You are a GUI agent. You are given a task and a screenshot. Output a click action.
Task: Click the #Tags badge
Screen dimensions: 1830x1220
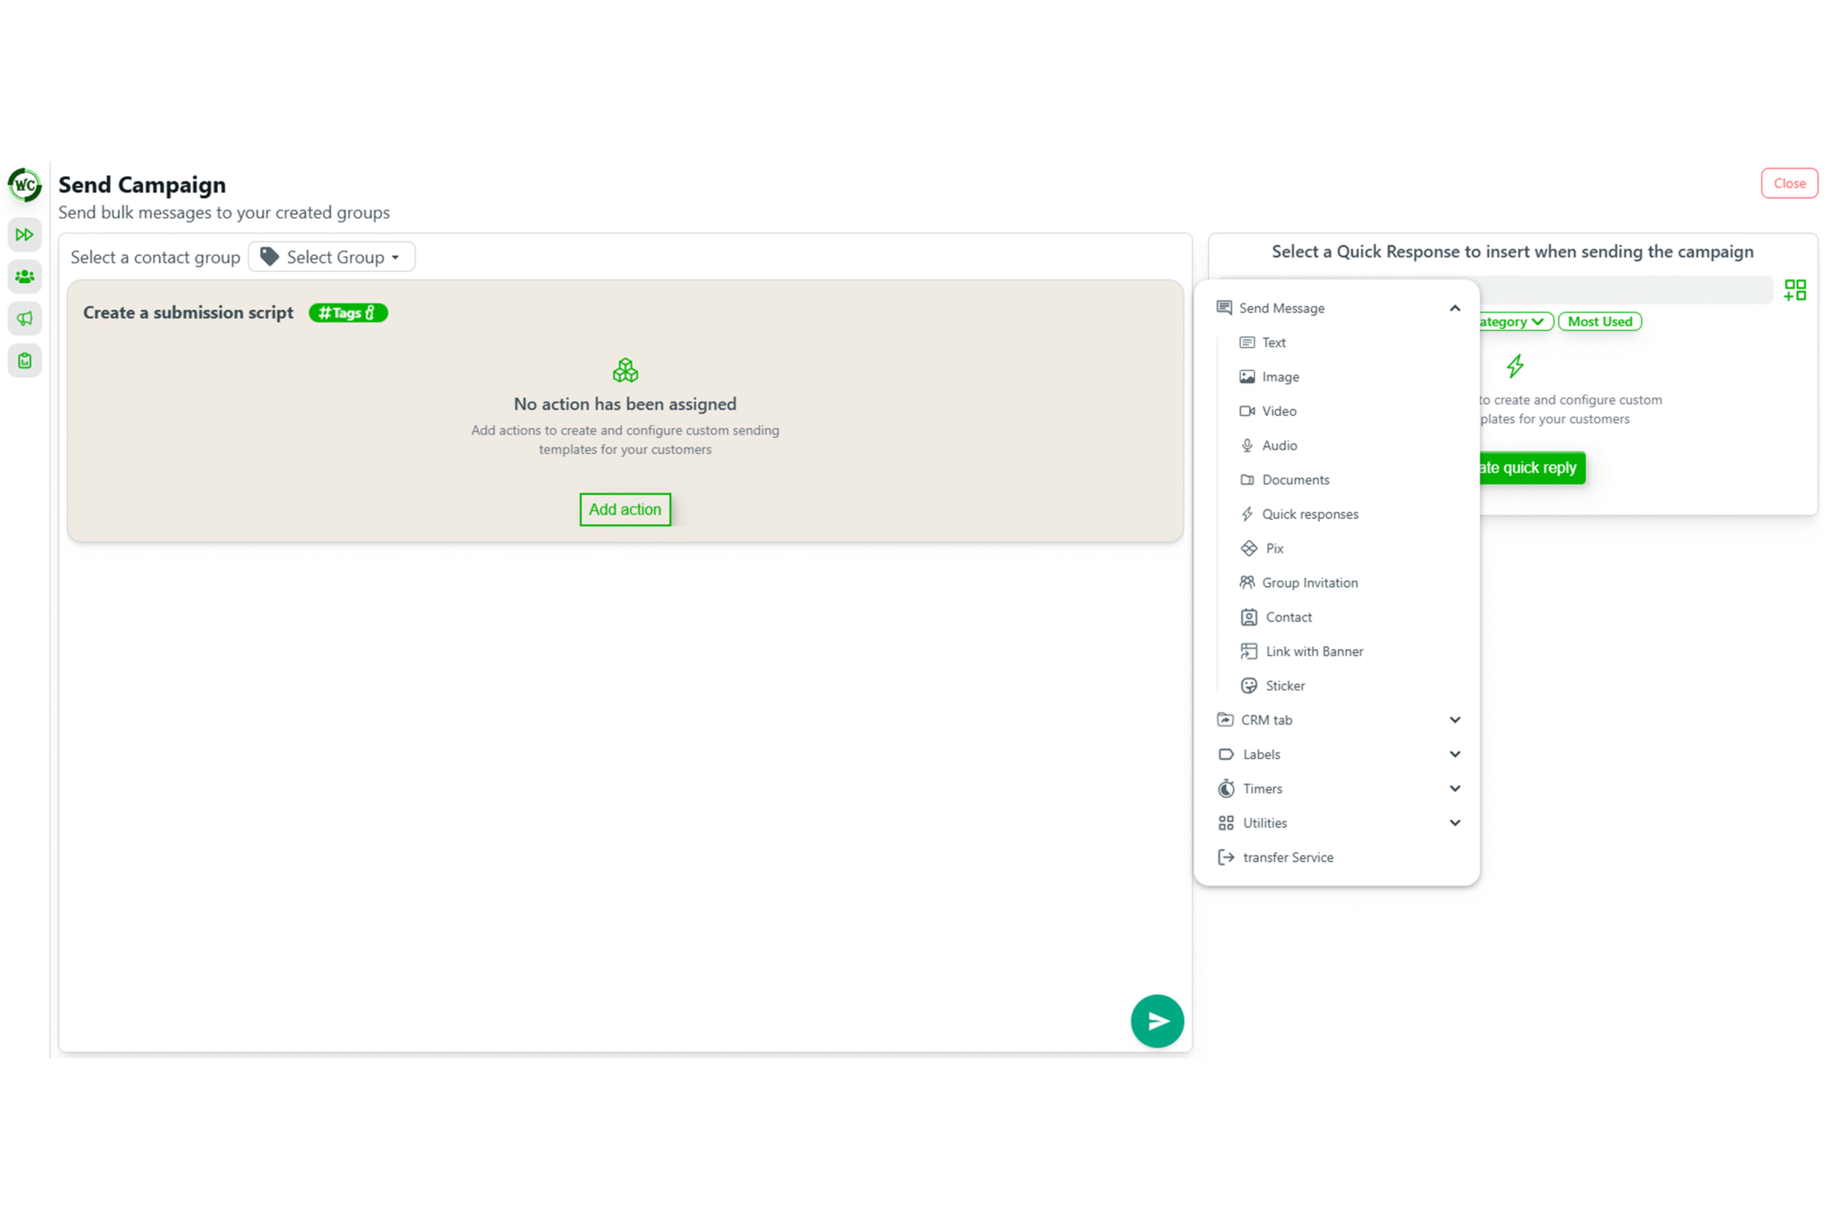pyautogui.click(x=348, y=313)
